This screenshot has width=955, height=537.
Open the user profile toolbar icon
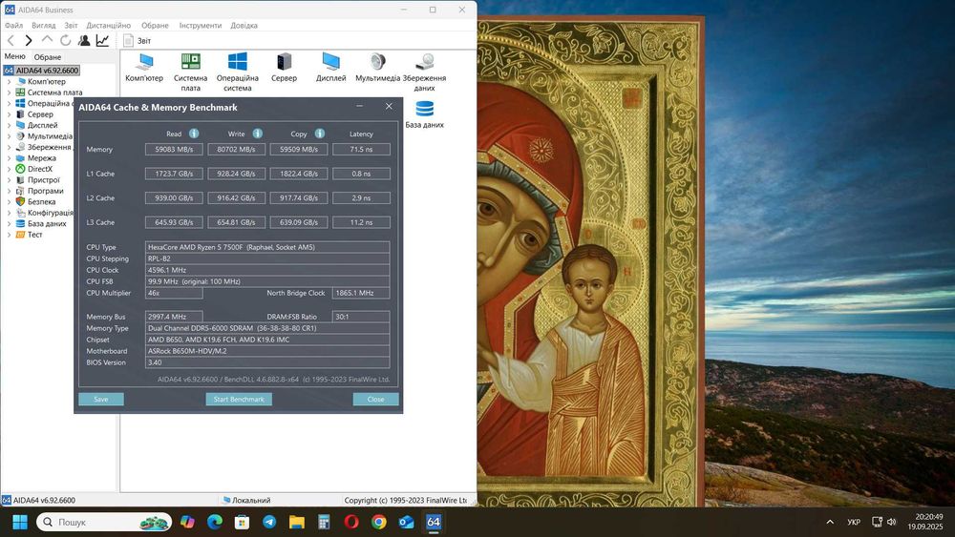(84, 41)
